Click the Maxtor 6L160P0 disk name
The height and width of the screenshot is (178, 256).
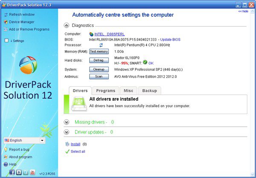pos(127,58)
